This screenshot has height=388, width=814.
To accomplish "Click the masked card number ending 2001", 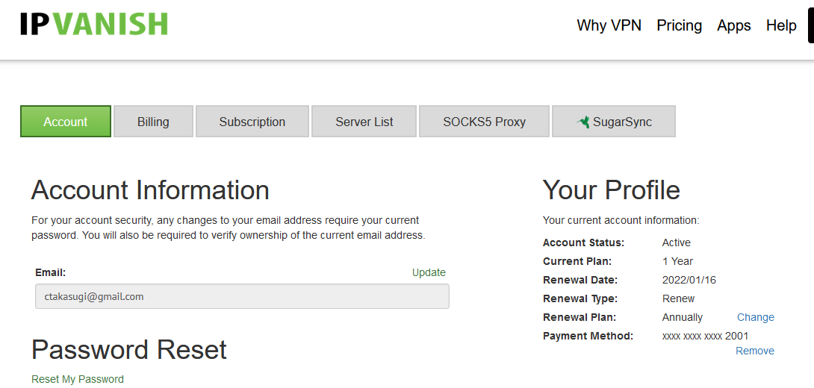I will pyautogui.click(x=706, y=336).
